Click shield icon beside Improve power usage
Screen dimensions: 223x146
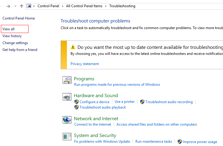click(180, 142)
